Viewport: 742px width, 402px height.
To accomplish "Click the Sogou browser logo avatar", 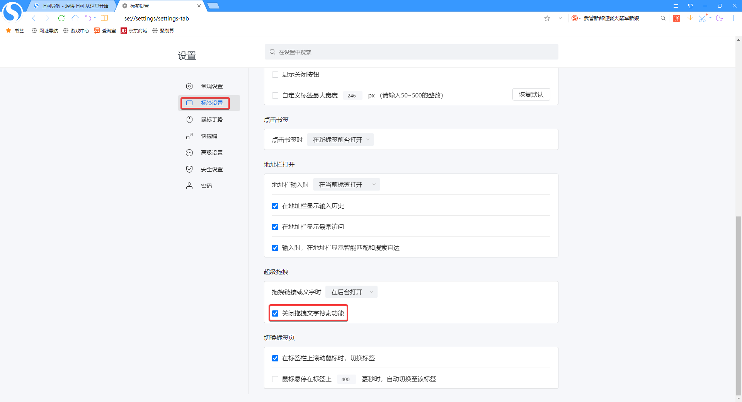I will 12,12.
